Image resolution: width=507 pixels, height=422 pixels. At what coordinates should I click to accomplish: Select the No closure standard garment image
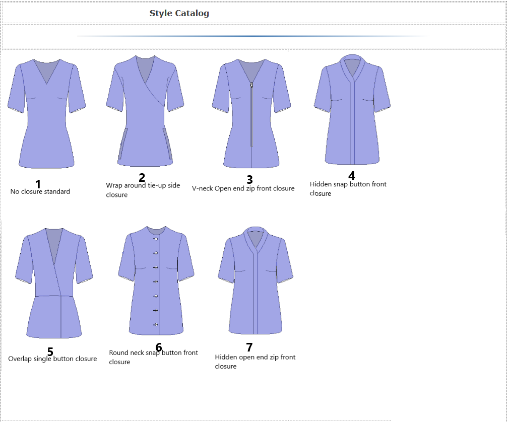click(46, 113)
